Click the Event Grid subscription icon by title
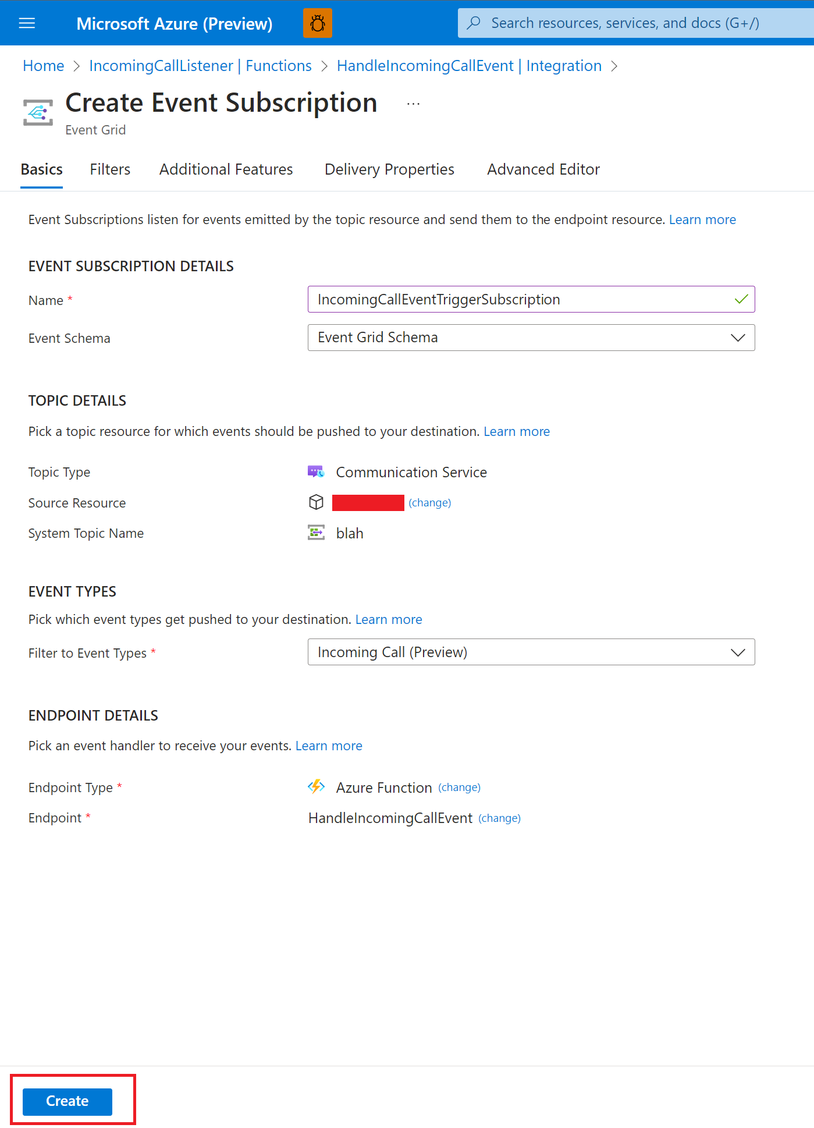 (x=38, y=112)
